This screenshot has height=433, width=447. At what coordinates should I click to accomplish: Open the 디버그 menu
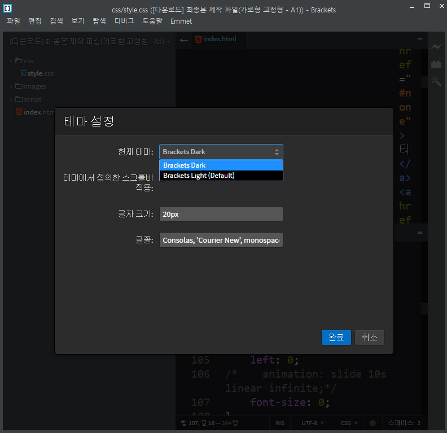(124, 21)
